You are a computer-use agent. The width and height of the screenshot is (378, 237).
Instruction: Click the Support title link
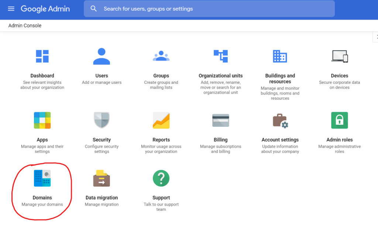tap(161, 198)
